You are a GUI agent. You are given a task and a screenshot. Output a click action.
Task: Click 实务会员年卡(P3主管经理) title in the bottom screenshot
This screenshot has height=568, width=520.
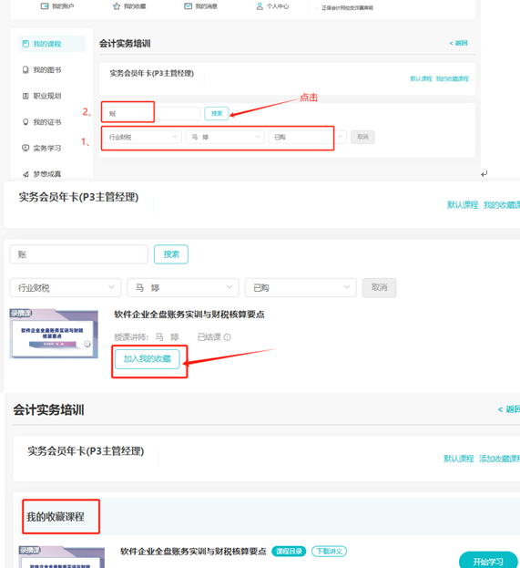point(86,451)
